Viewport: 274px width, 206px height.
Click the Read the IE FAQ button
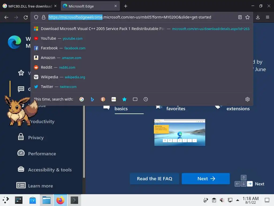154,179
